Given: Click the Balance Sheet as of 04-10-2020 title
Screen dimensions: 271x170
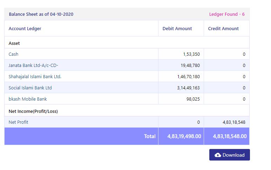Looking at the screenshot, I should [41, 14].
